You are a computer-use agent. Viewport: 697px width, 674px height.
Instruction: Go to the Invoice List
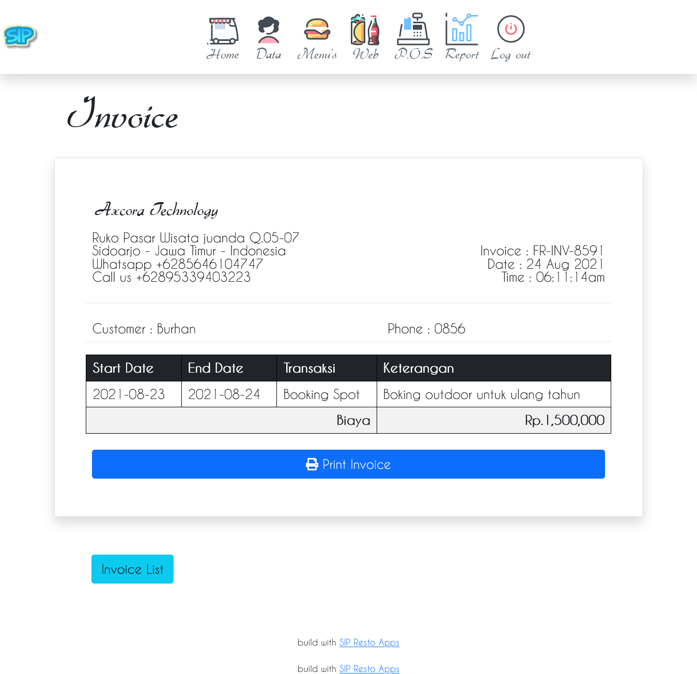click(132, 569)
